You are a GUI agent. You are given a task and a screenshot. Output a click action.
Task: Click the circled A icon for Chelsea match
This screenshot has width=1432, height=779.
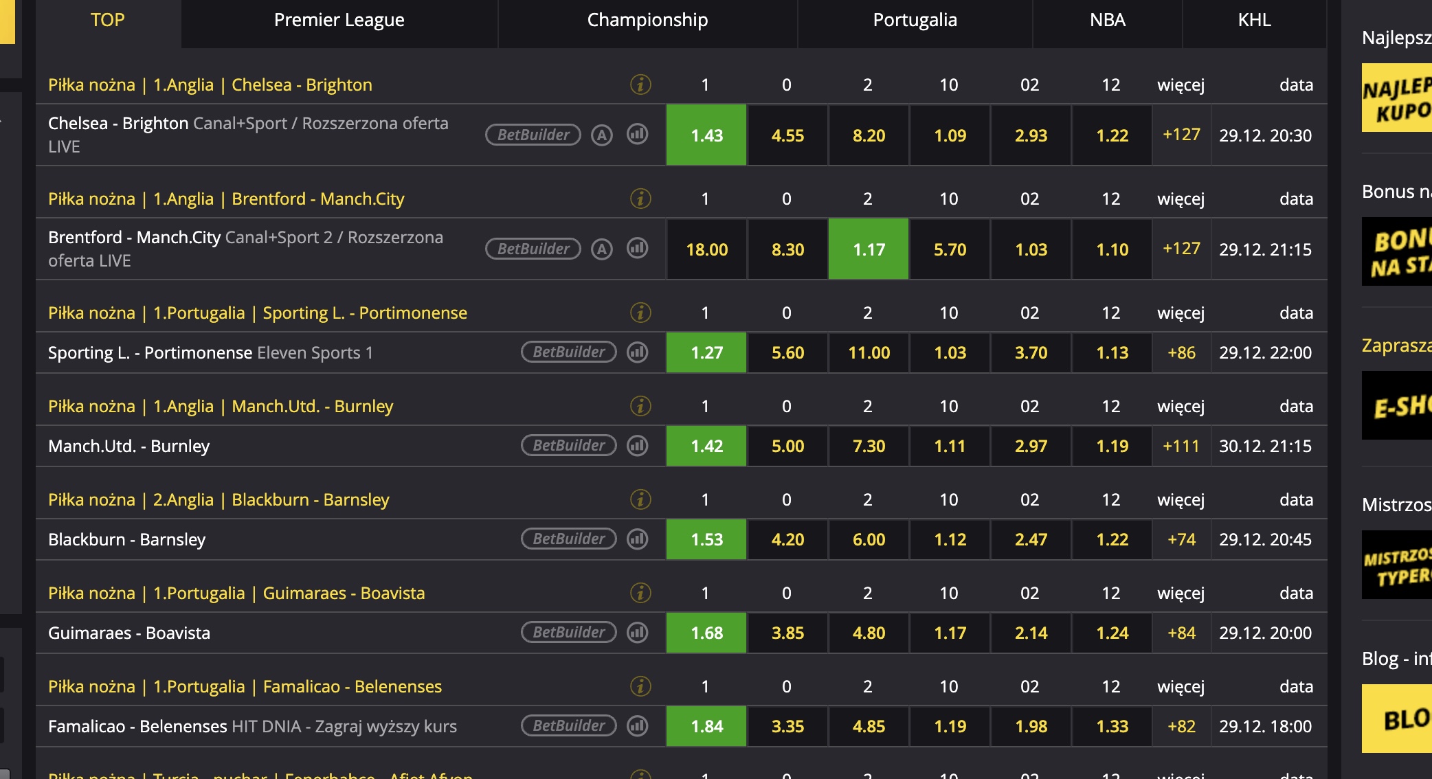602,135
